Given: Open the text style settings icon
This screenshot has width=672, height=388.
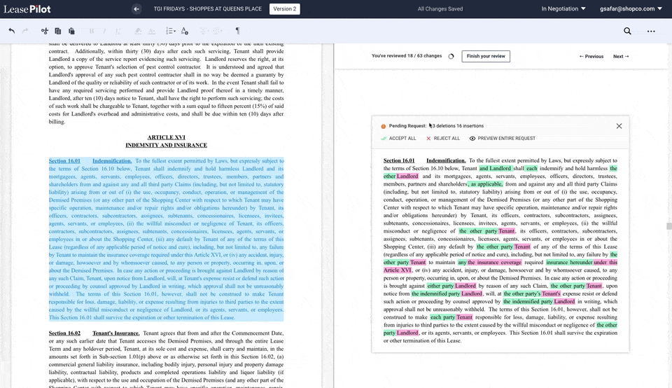Looking at the screenshot, I should pyautogui.click(x=185, y=31).
